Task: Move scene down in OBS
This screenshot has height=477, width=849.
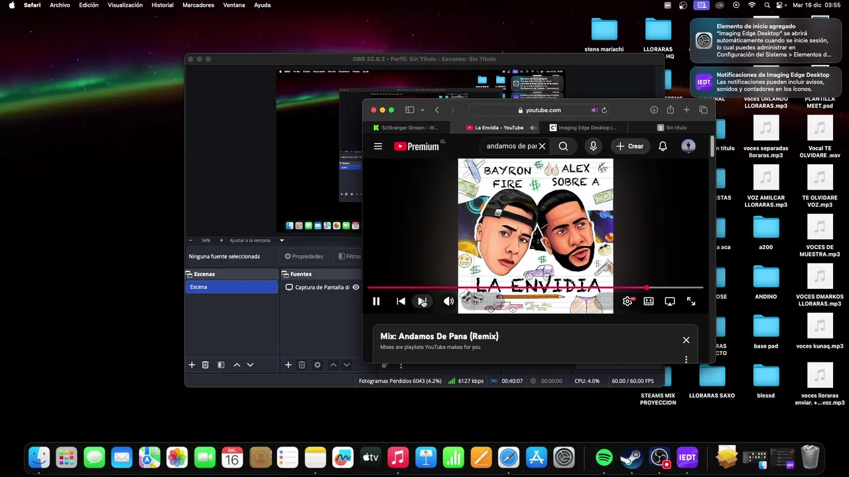Action: (250, 365)
